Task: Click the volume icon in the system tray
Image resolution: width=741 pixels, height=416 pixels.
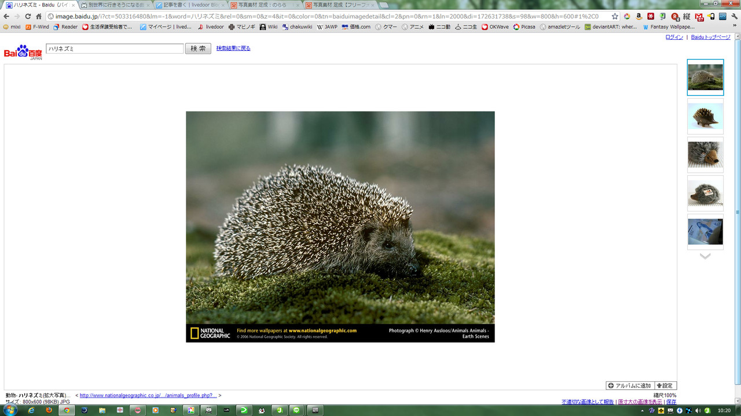Action: pos(698,411)
